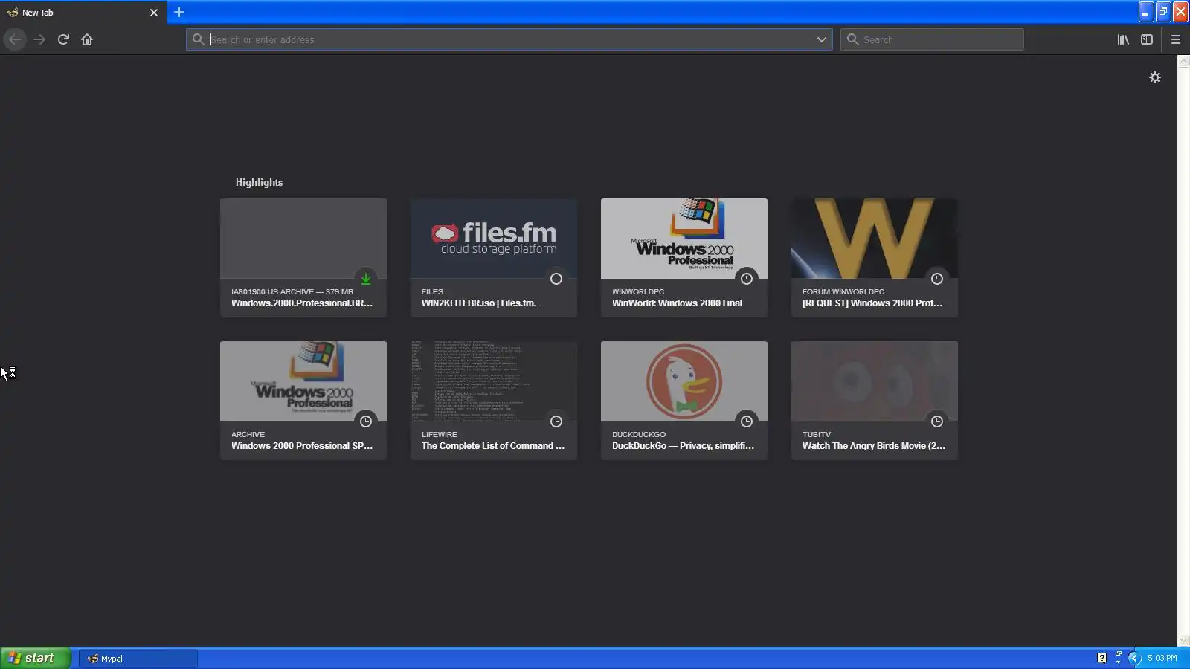Viewport: 1190px width, 669px height.
Task: Reload the current page
Action: coord(63,39)
